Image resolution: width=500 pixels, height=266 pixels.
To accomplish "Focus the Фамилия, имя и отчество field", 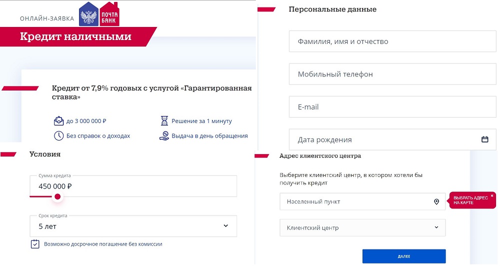I will (392, 41).
